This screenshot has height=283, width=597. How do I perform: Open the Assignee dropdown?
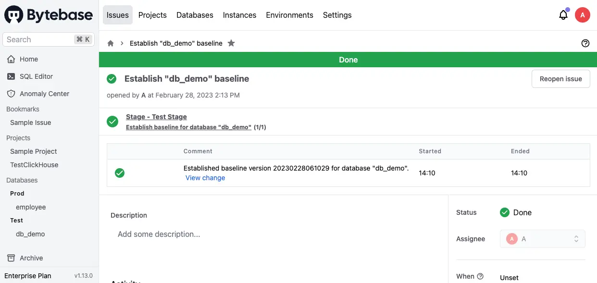[542, 238]
